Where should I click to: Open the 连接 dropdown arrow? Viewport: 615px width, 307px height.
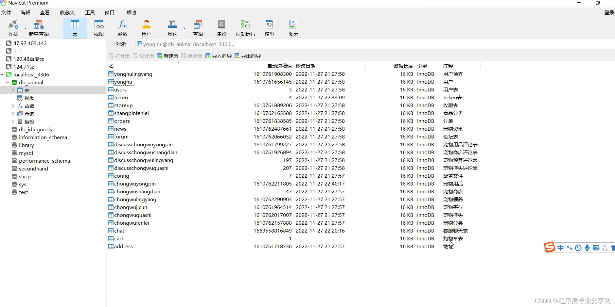25,28
